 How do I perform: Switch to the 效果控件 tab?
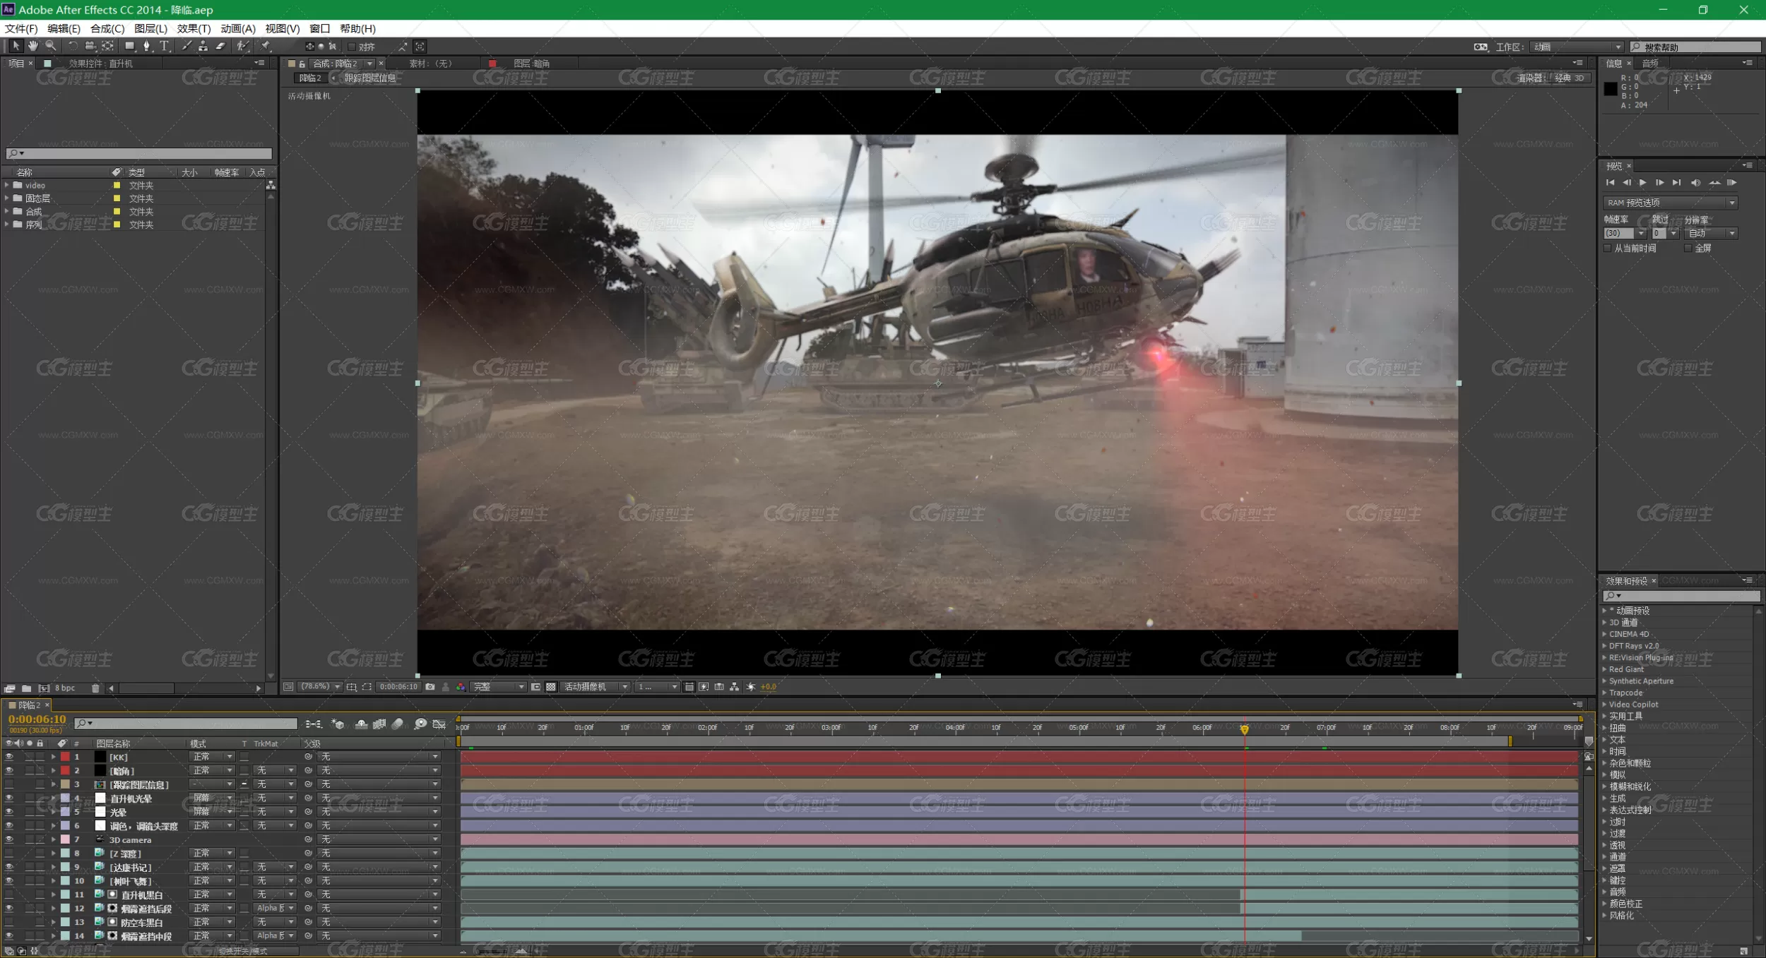pos(100,64)
